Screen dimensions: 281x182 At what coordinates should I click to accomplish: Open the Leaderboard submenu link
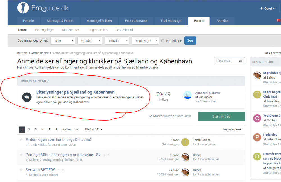(x=124, y=30)
